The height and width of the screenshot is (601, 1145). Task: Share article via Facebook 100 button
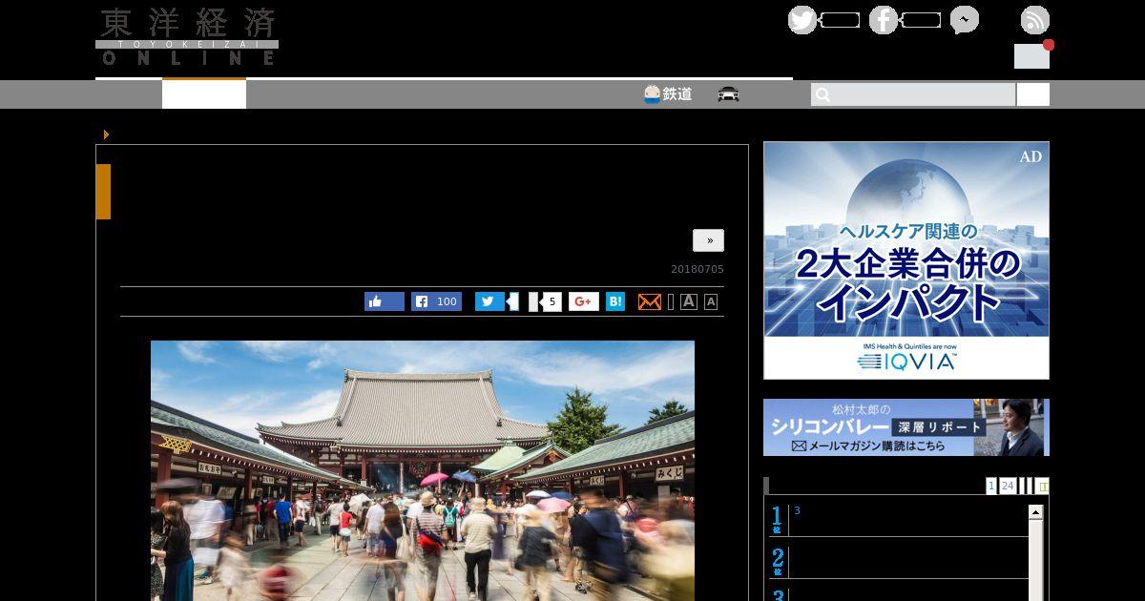pyautogui.click(x=436, y=301)
